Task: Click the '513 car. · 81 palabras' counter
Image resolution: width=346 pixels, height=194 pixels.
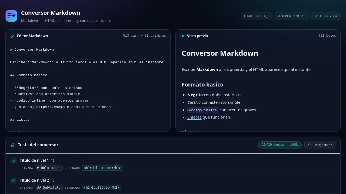Action: pyautogui.click(x=144, y=36)
